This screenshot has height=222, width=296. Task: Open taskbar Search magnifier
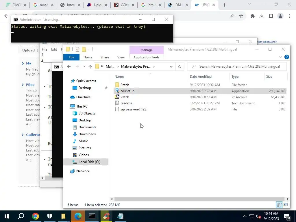pos(21,216)
